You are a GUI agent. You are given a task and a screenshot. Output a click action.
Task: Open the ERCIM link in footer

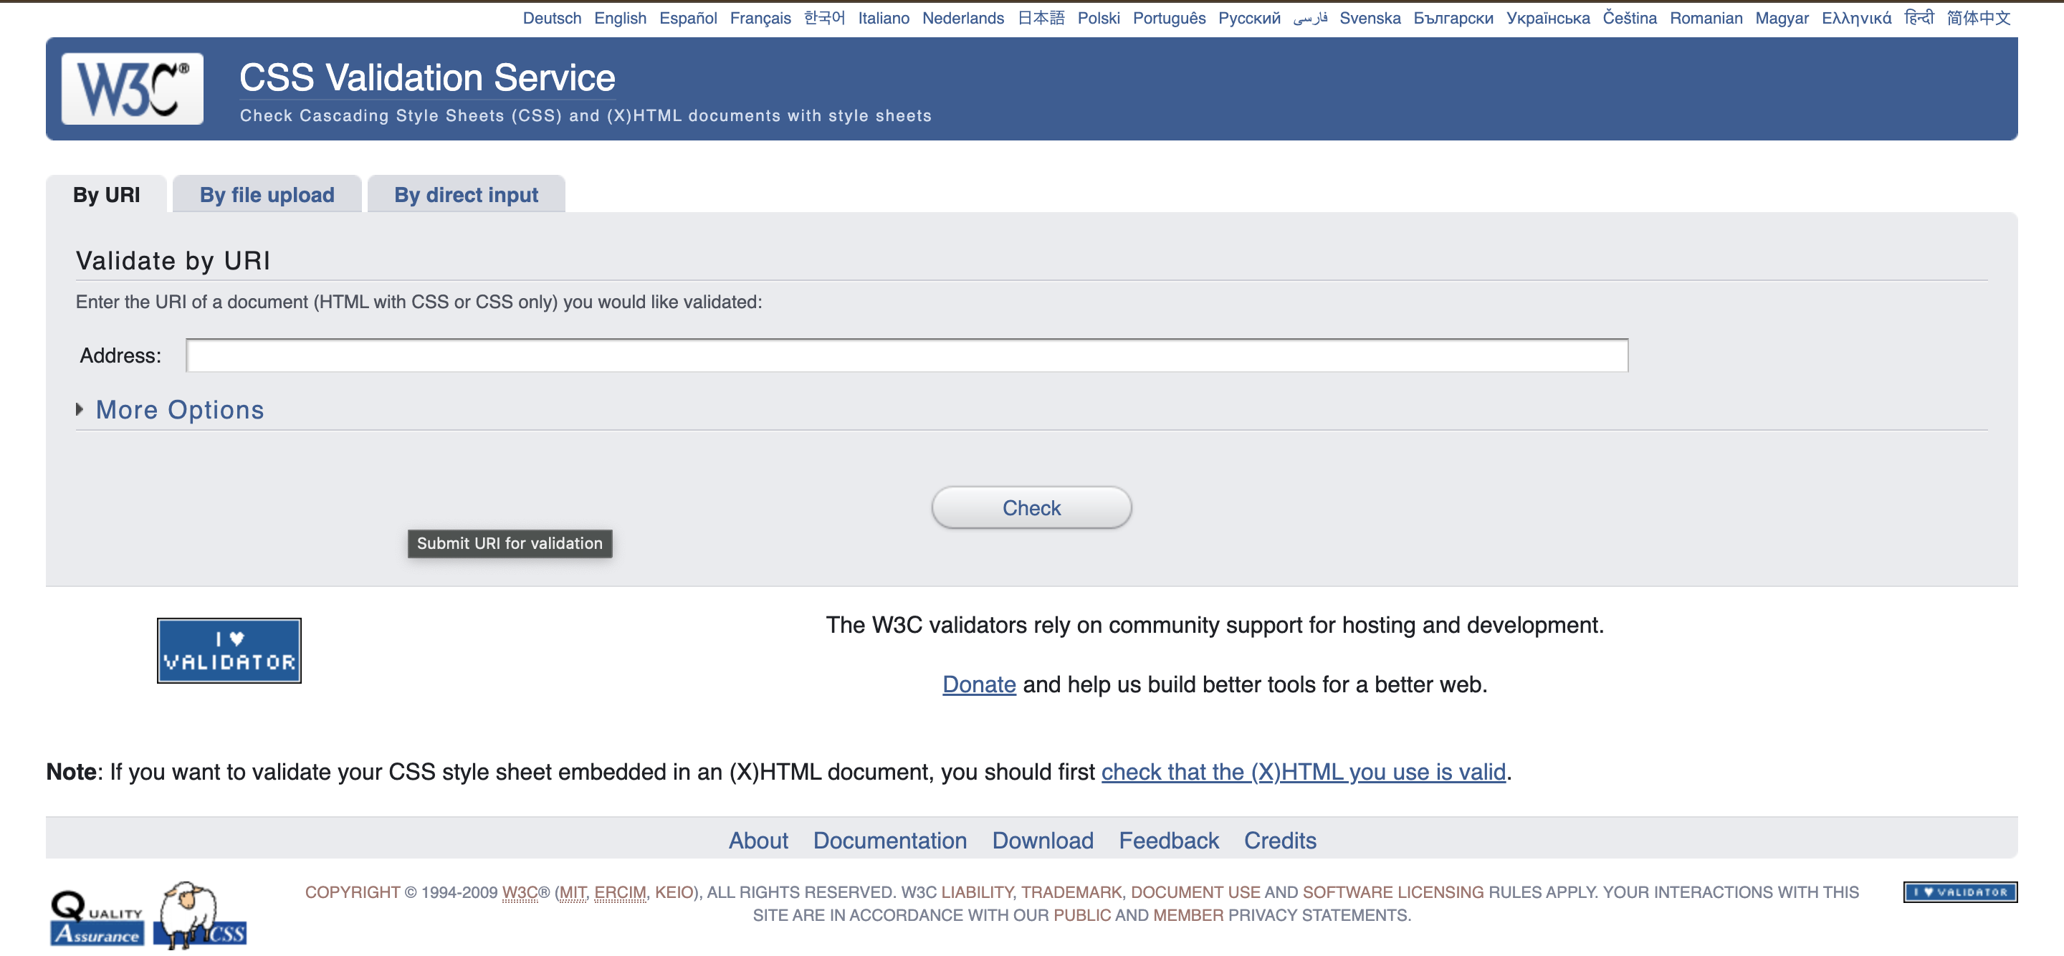(620, 892)
